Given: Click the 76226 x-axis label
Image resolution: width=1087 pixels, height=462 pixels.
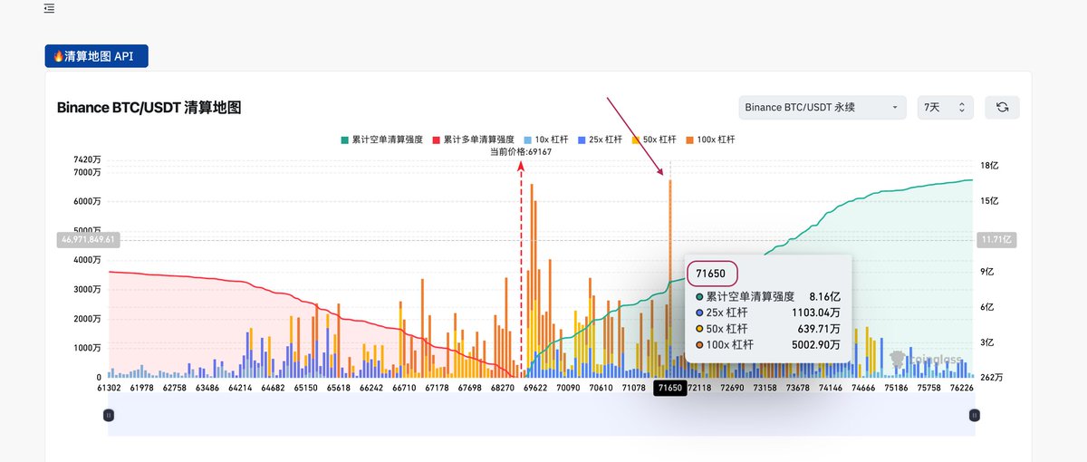Looking at the screenshot, I should pos(961,388).
